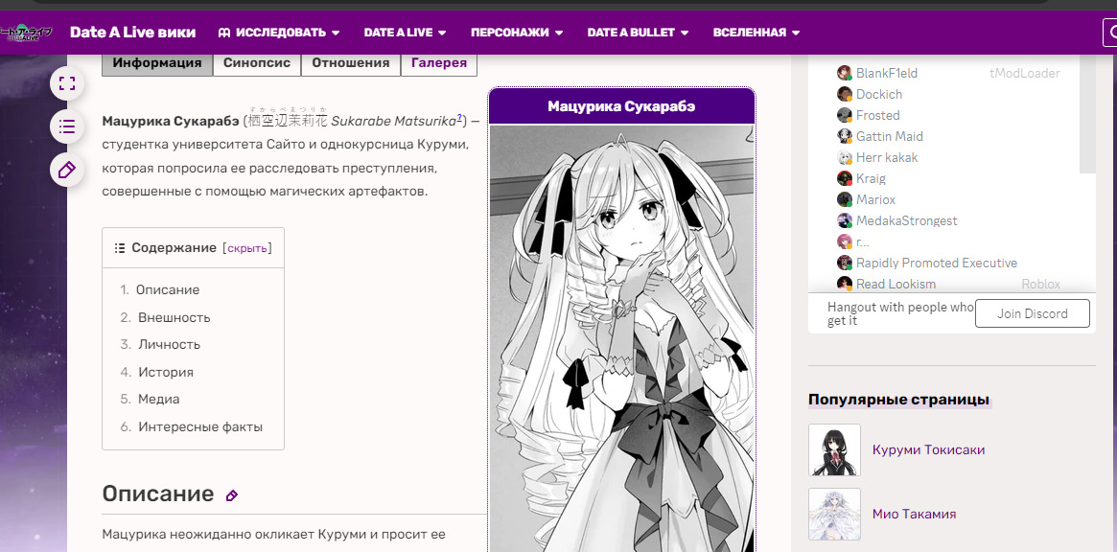1117x552 pixels.
Task: Hide the contents via скрыть toggle
Action: pyautogui.click(x=247, y=248)
